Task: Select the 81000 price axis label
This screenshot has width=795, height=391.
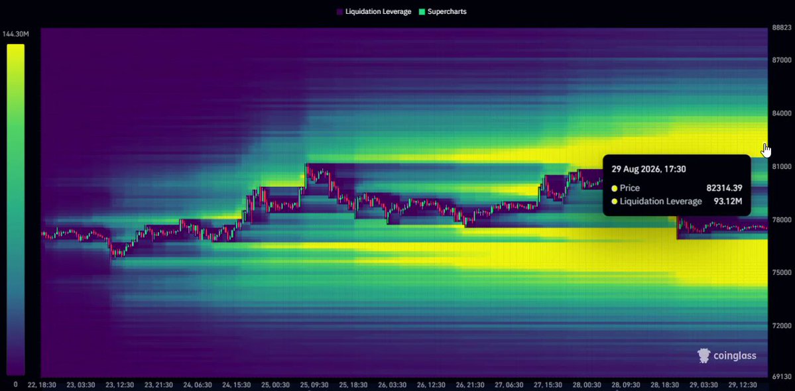Action: (x=781, y=166)
